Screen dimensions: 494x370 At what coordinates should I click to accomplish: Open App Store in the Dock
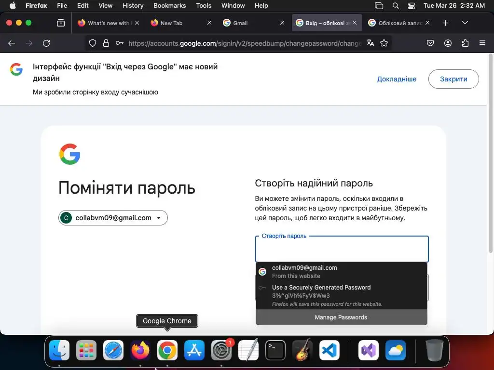click(x=194, y=350)
